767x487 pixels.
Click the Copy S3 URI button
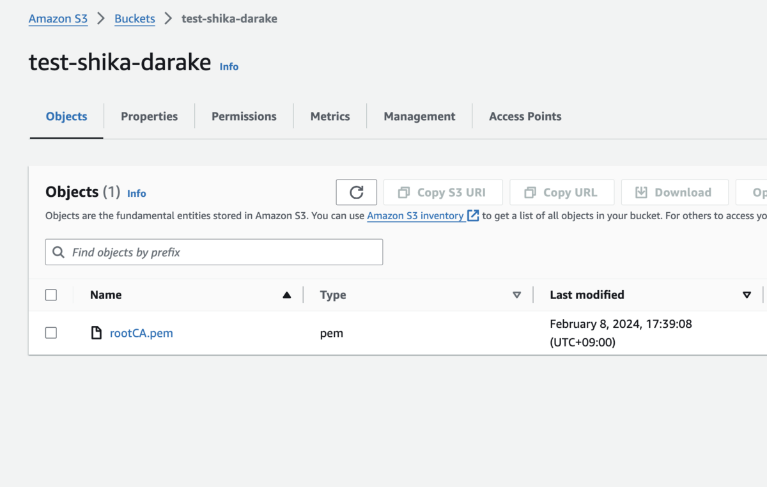pyautogui.click(x=443, y=192)
